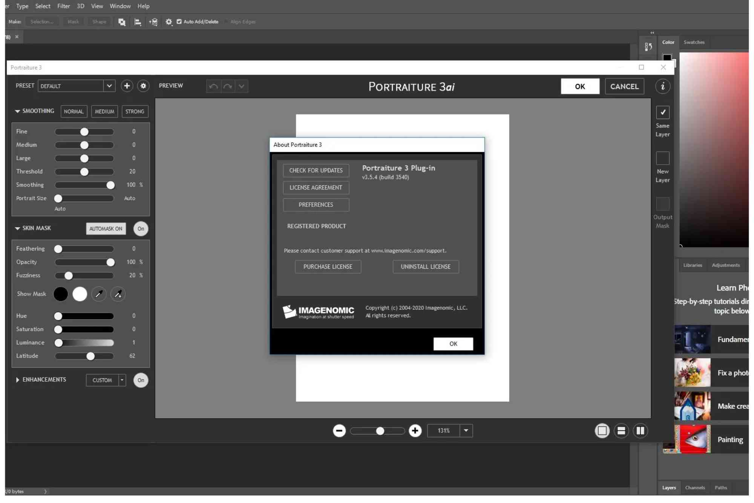Open the Photoshop Filter menu

pos(64,6)
